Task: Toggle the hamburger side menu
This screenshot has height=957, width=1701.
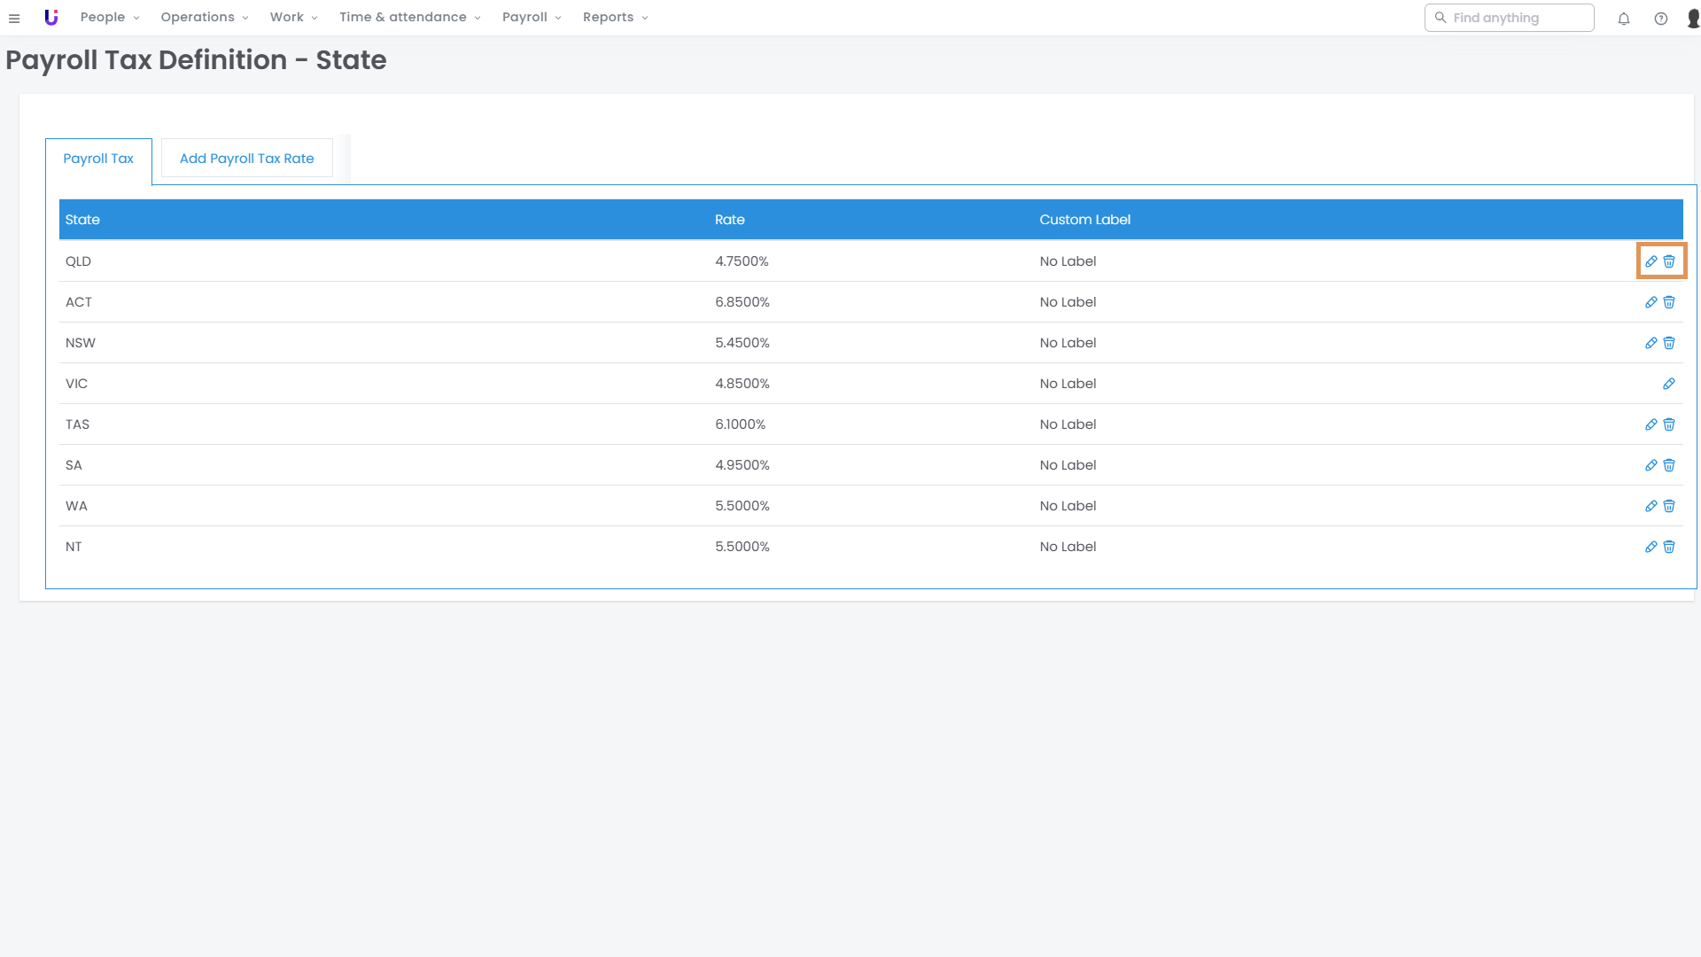Action: click(x=14, y=19)
